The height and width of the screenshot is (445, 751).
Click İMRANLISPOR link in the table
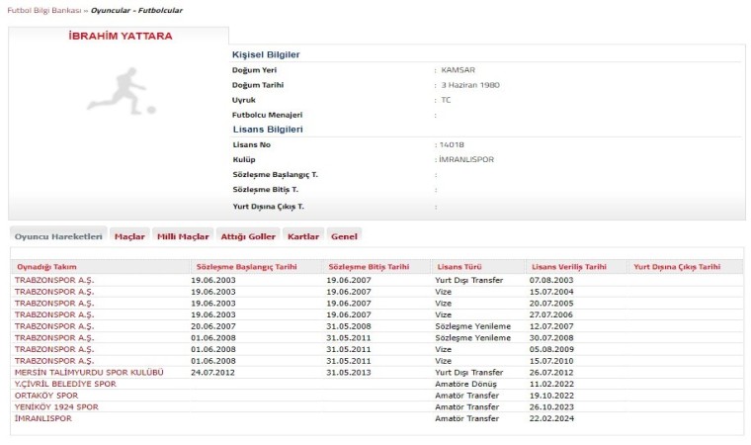tap(43, 418)
